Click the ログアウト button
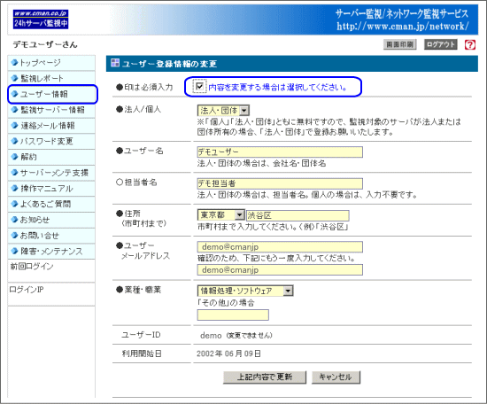The height and width of the screenshot is (404, 487). click(x=440, y=44)
